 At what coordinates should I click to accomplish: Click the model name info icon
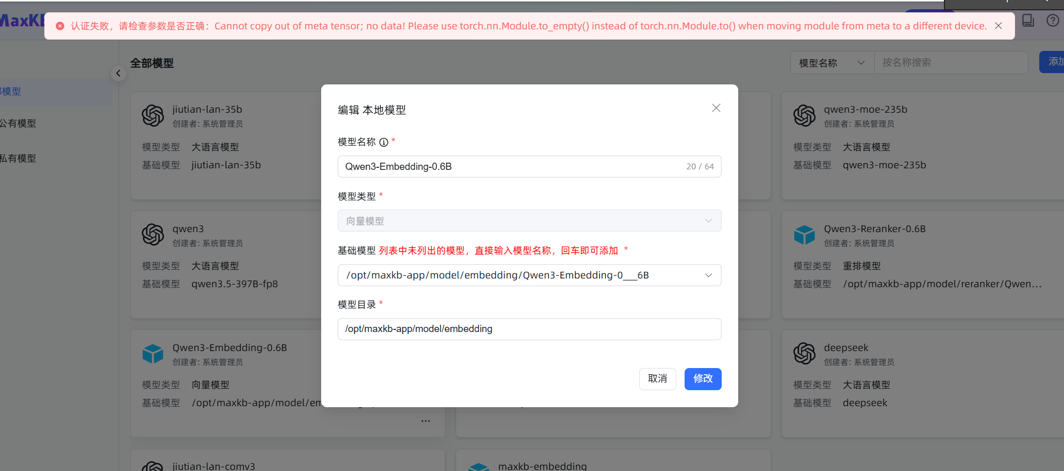click(x=384, y=143)
